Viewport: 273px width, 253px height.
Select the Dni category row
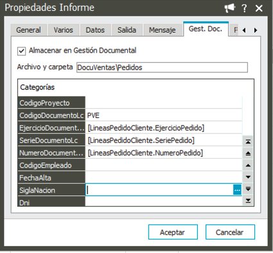click(x=51, y=201)
